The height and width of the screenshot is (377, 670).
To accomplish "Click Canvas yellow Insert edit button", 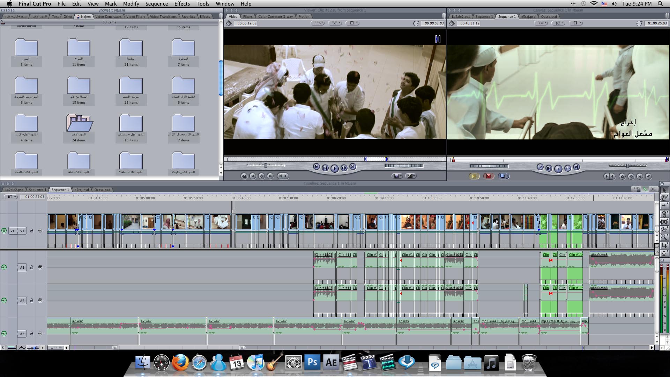I will (x=474, y=176).
